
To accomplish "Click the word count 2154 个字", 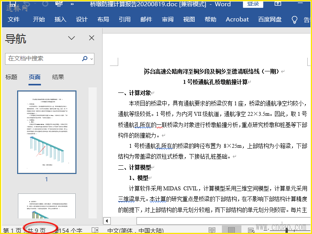I will 69,230.
